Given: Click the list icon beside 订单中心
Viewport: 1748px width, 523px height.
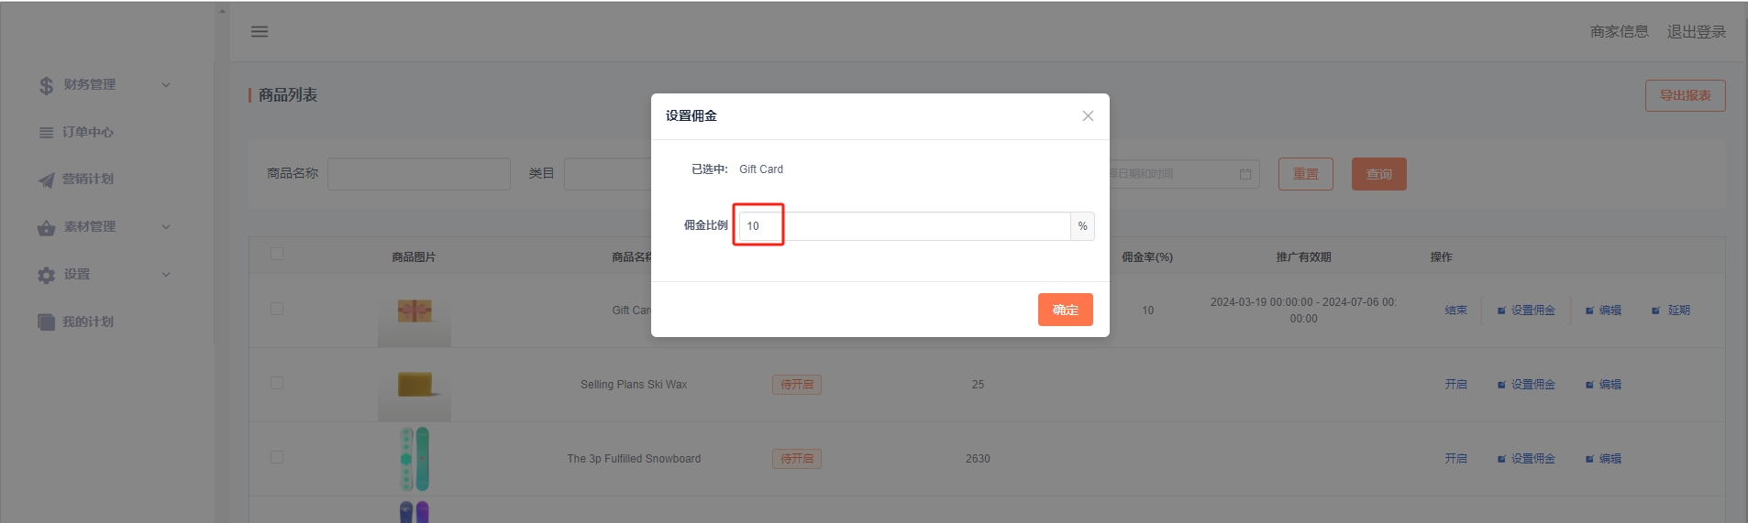Looking at the screenshot, I should point(46,133).
